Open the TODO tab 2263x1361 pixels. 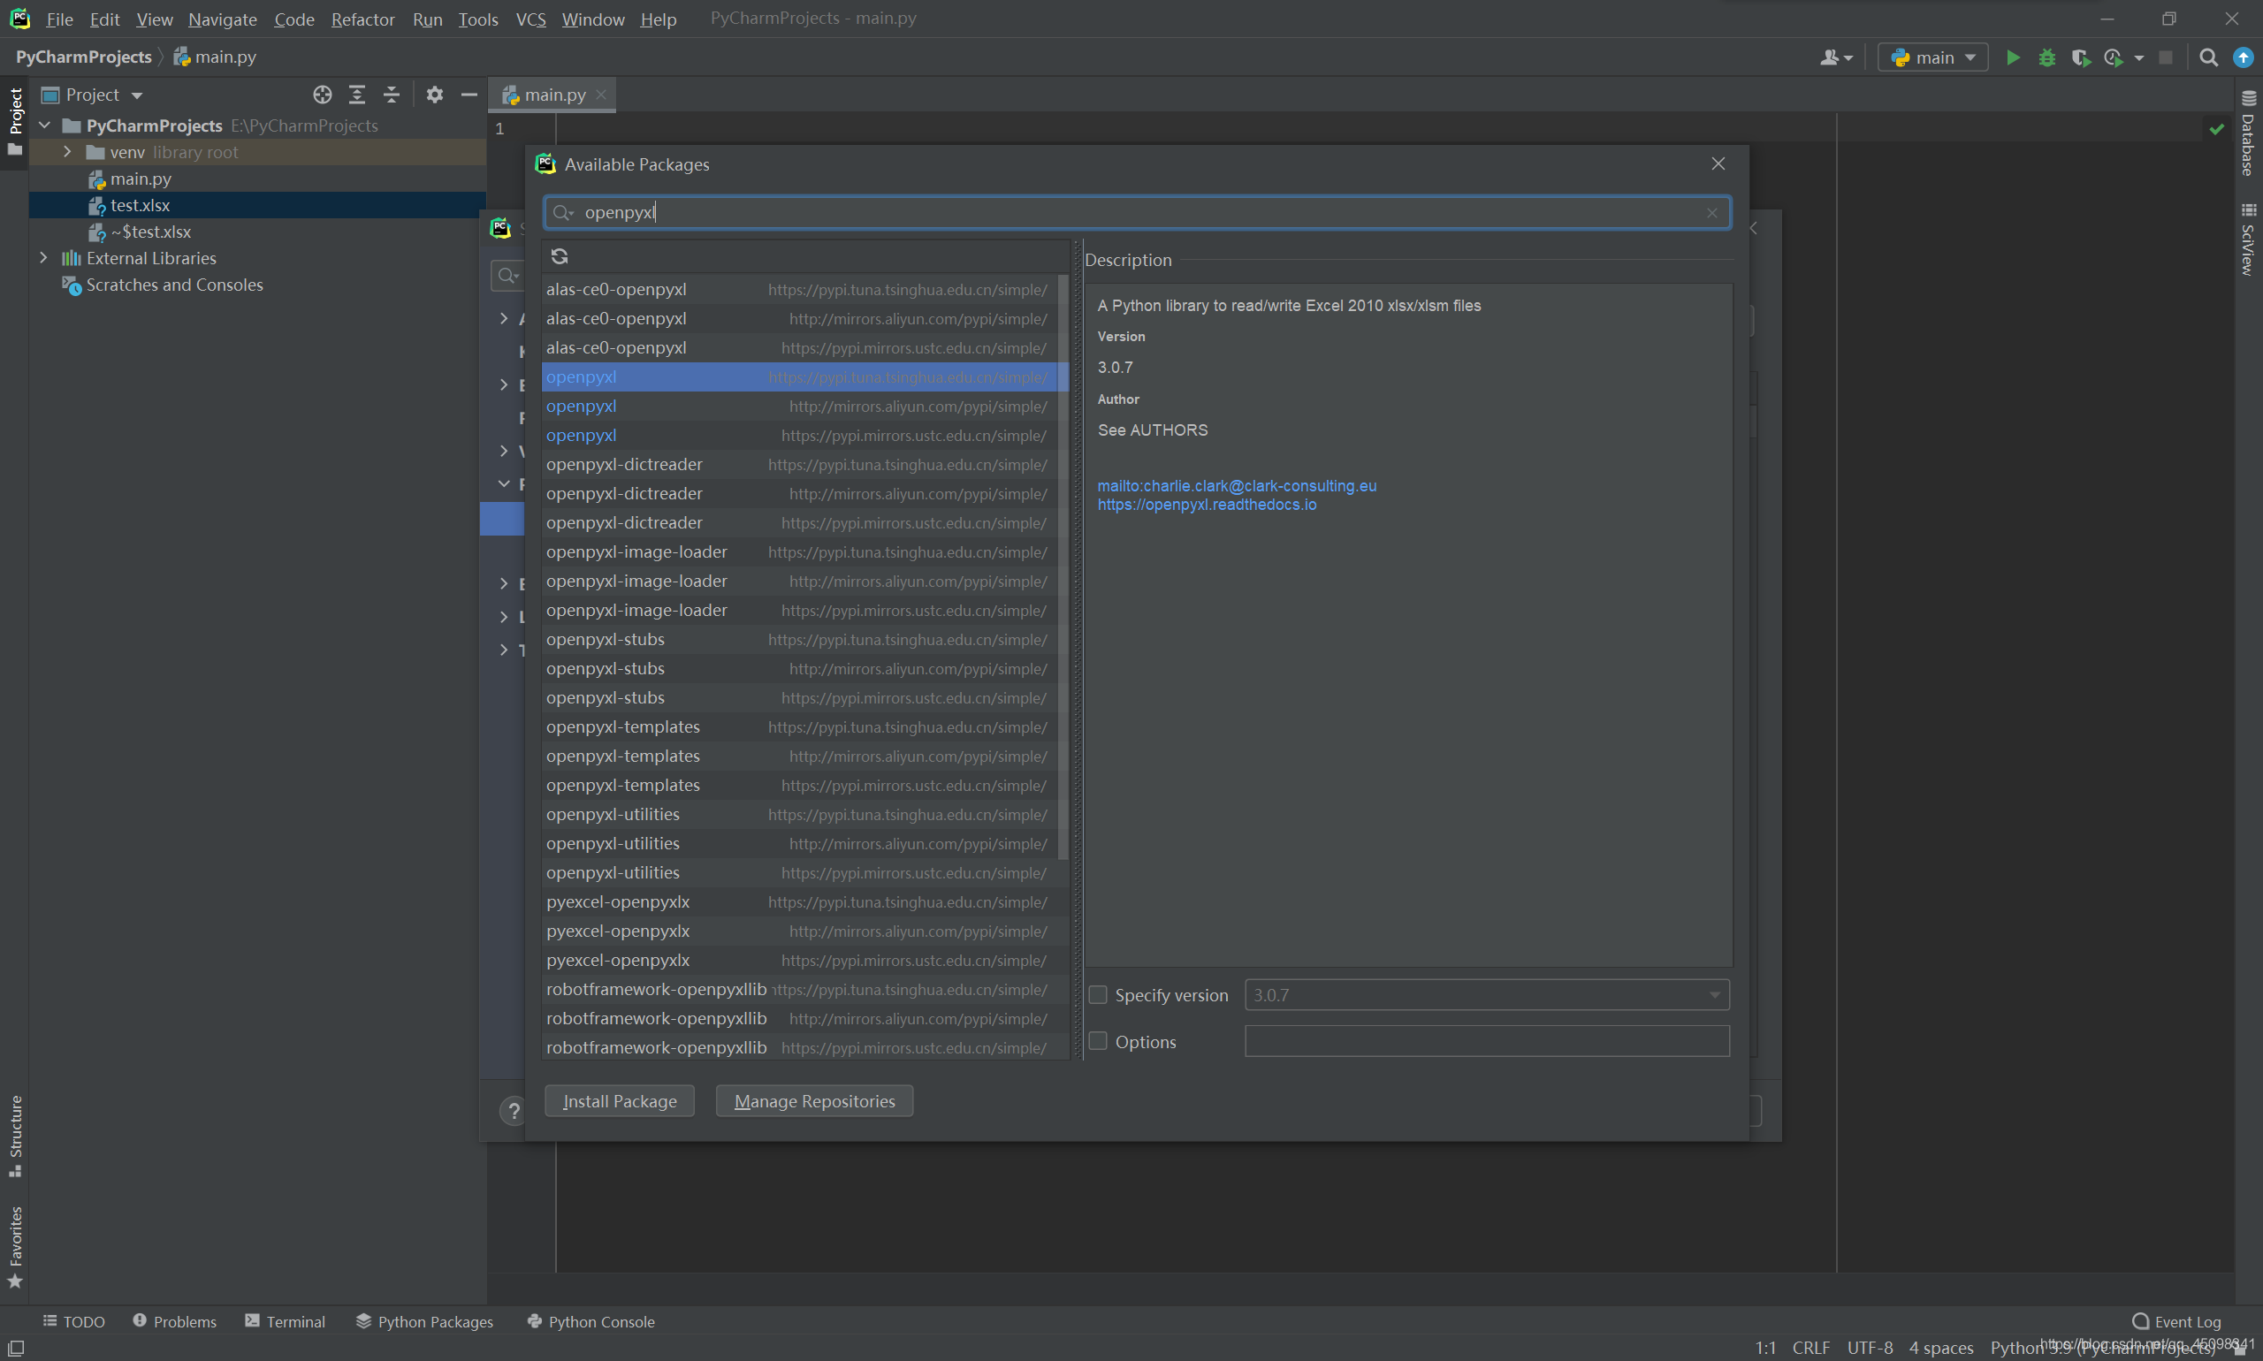click(x=73, y=1321)
